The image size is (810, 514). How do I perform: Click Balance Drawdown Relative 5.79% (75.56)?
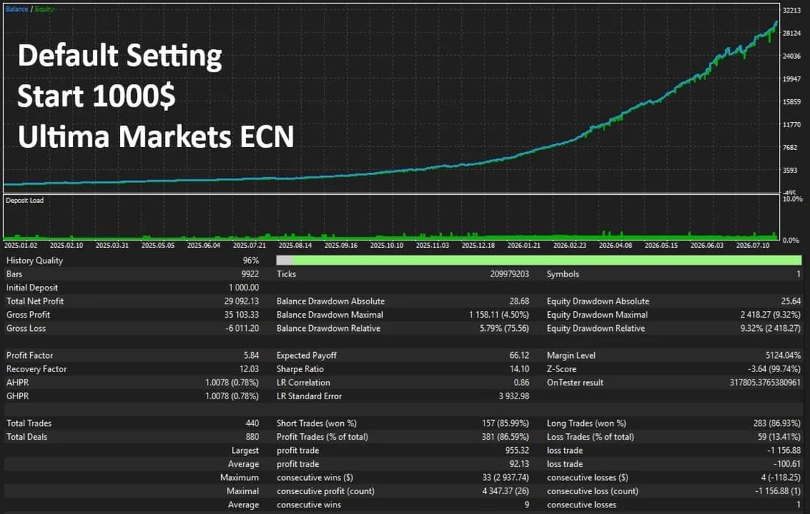[504, 328]
